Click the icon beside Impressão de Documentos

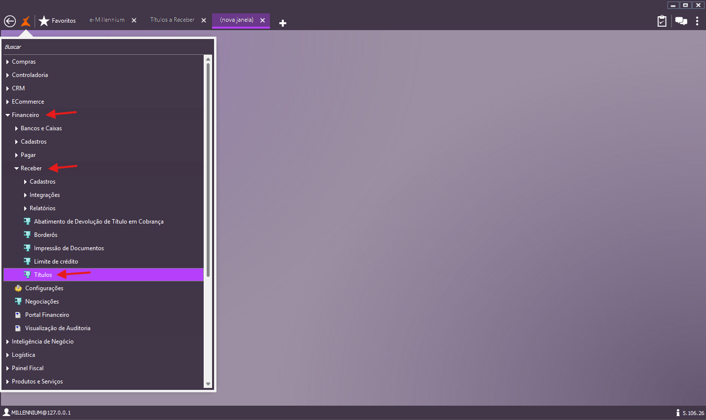[27, 248]
